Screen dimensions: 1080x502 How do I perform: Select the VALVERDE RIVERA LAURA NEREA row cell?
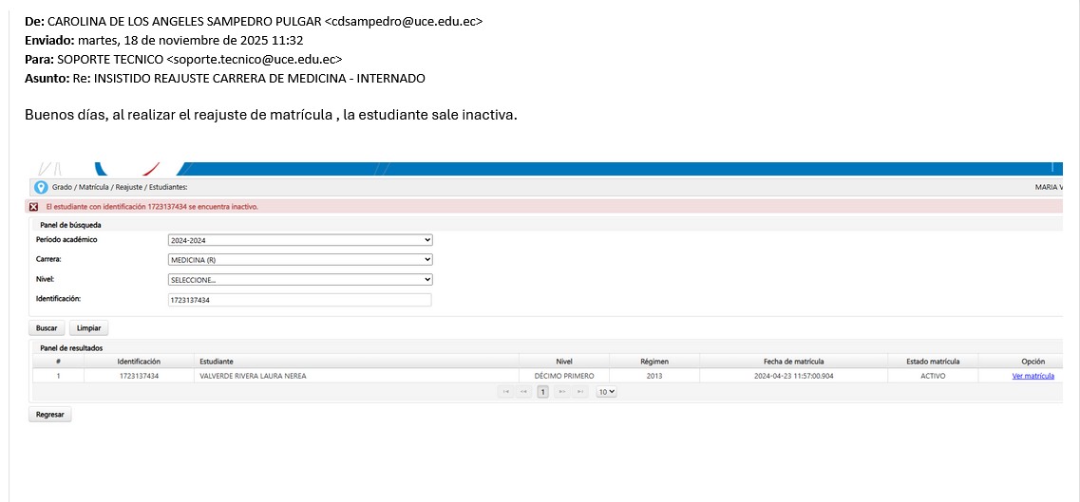tap(253, 376)
